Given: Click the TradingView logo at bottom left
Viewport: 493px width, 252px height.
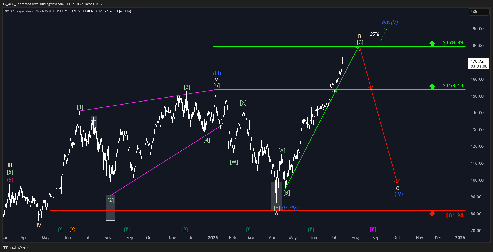Looking at the screenshot, I should coord(15,247).
